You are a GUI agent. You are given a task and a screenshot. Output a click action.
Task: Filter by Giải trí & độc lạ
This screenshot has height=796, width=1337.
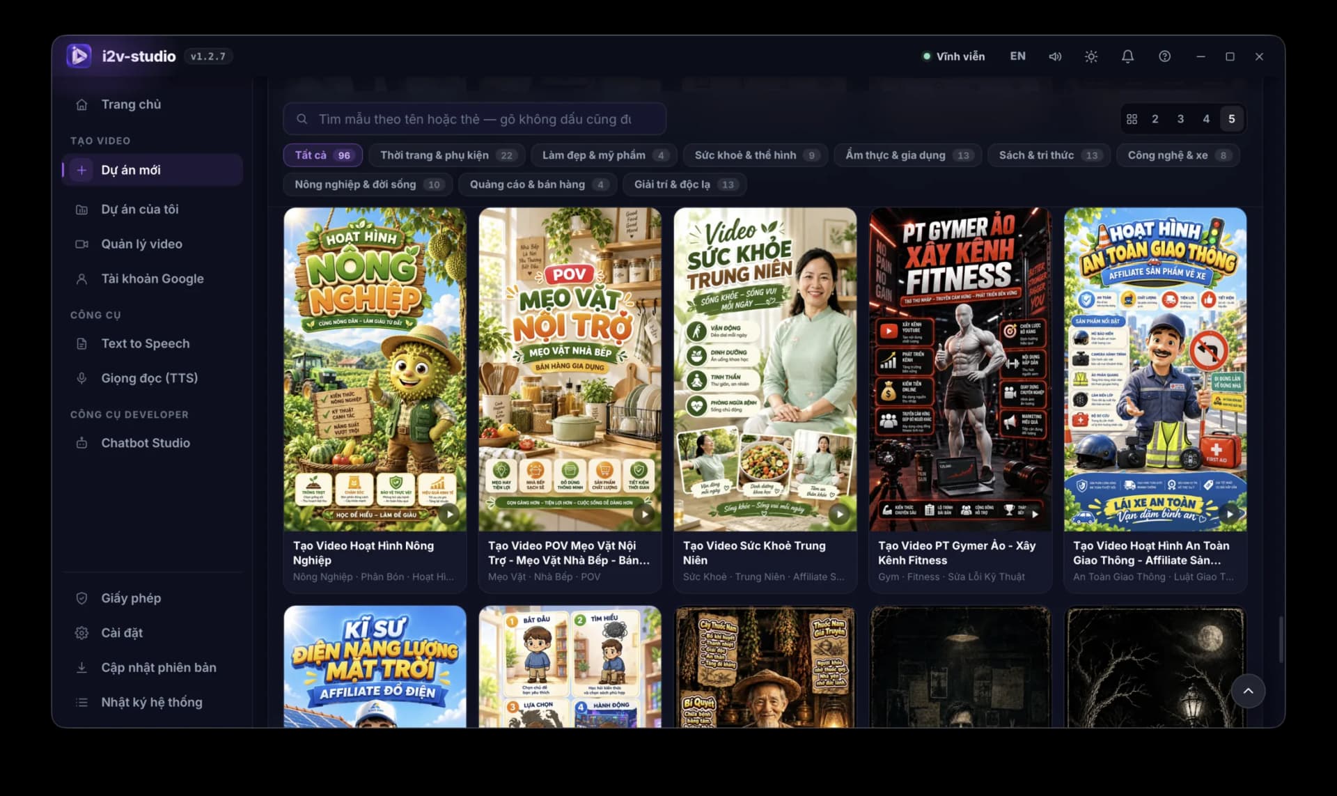[685, 185]
